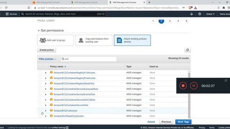The width and height of the screenshot is (230, 129).
Task: Click the saved password key icon
Action: coord(184,8)
